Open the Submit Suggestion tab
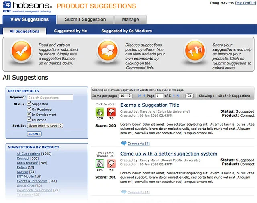This screenshot has height=203, width=257. pyautogui.click(x=85, y=20)
